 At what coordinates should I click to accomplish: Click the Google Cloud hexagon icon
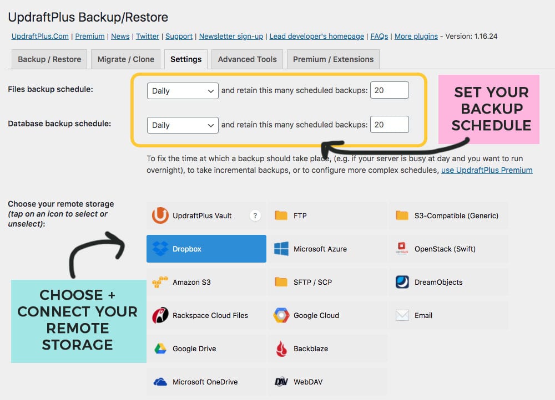tap(281, 315)
